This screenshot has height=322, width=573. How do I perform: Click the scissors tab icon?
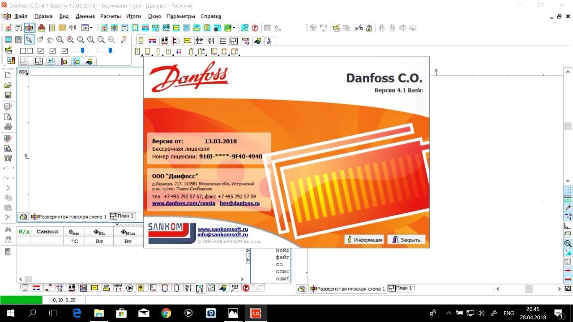point(269,41)
